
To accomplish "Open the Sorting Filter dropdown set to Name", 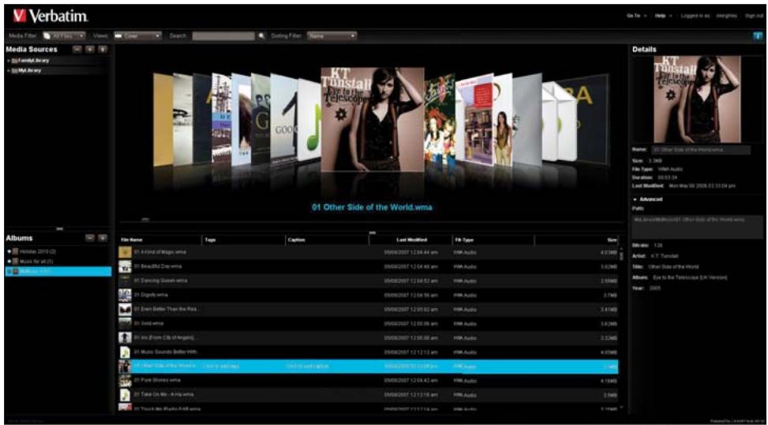I will tap(332, 35).
